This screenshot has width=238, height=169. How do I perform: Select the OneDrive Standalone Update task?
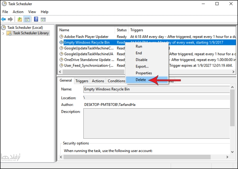point(89,59)
